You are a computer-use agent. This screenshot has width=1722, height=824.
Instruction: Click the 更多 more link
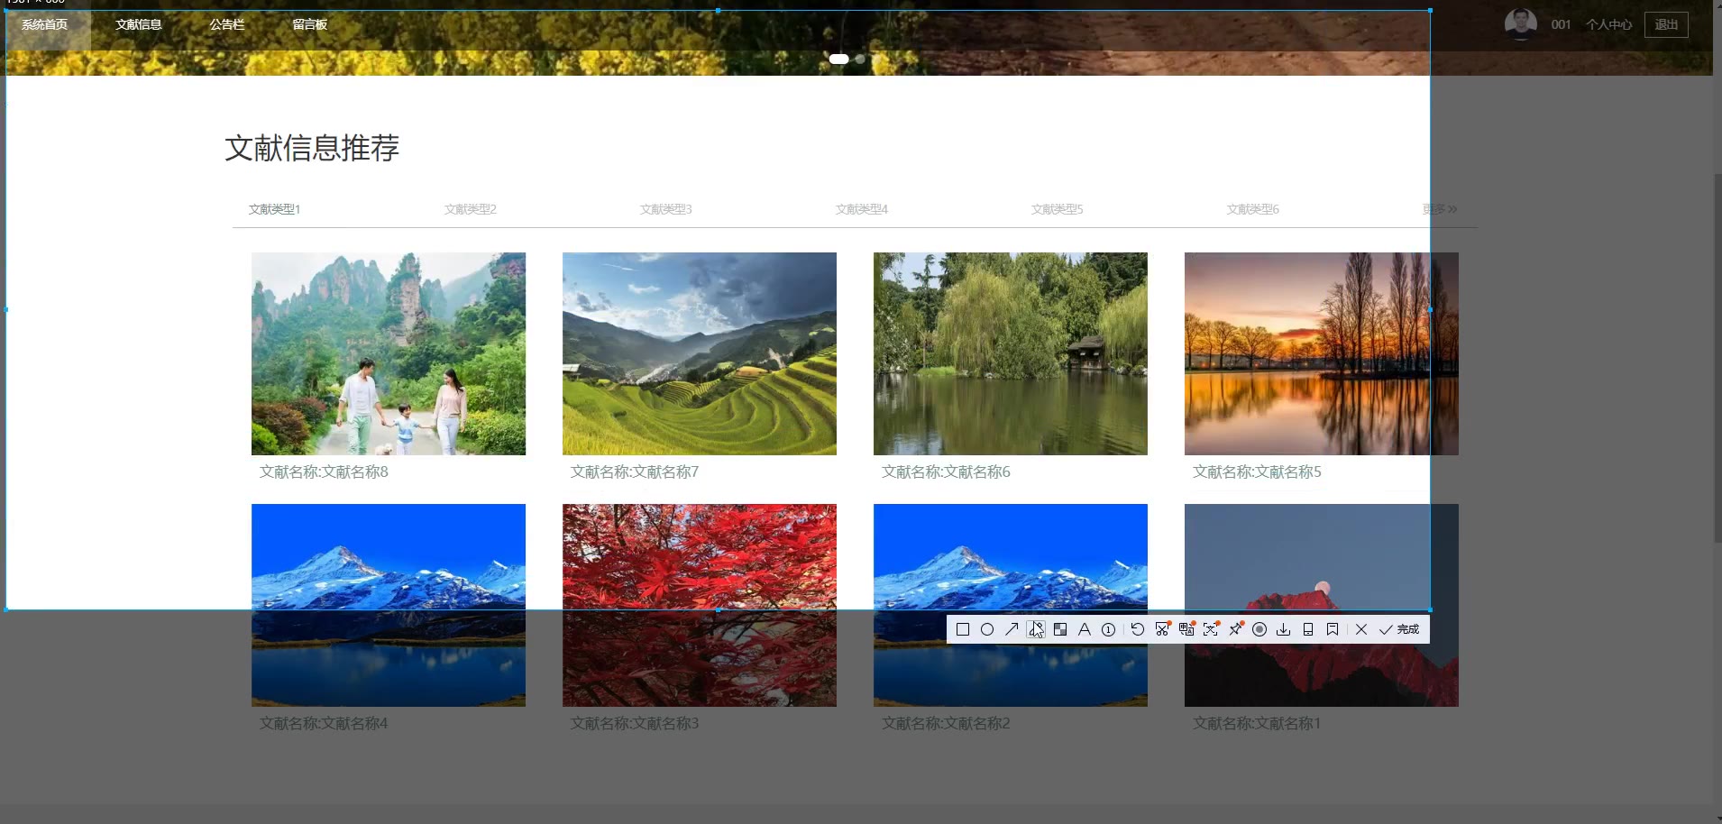click(1440, 209)
